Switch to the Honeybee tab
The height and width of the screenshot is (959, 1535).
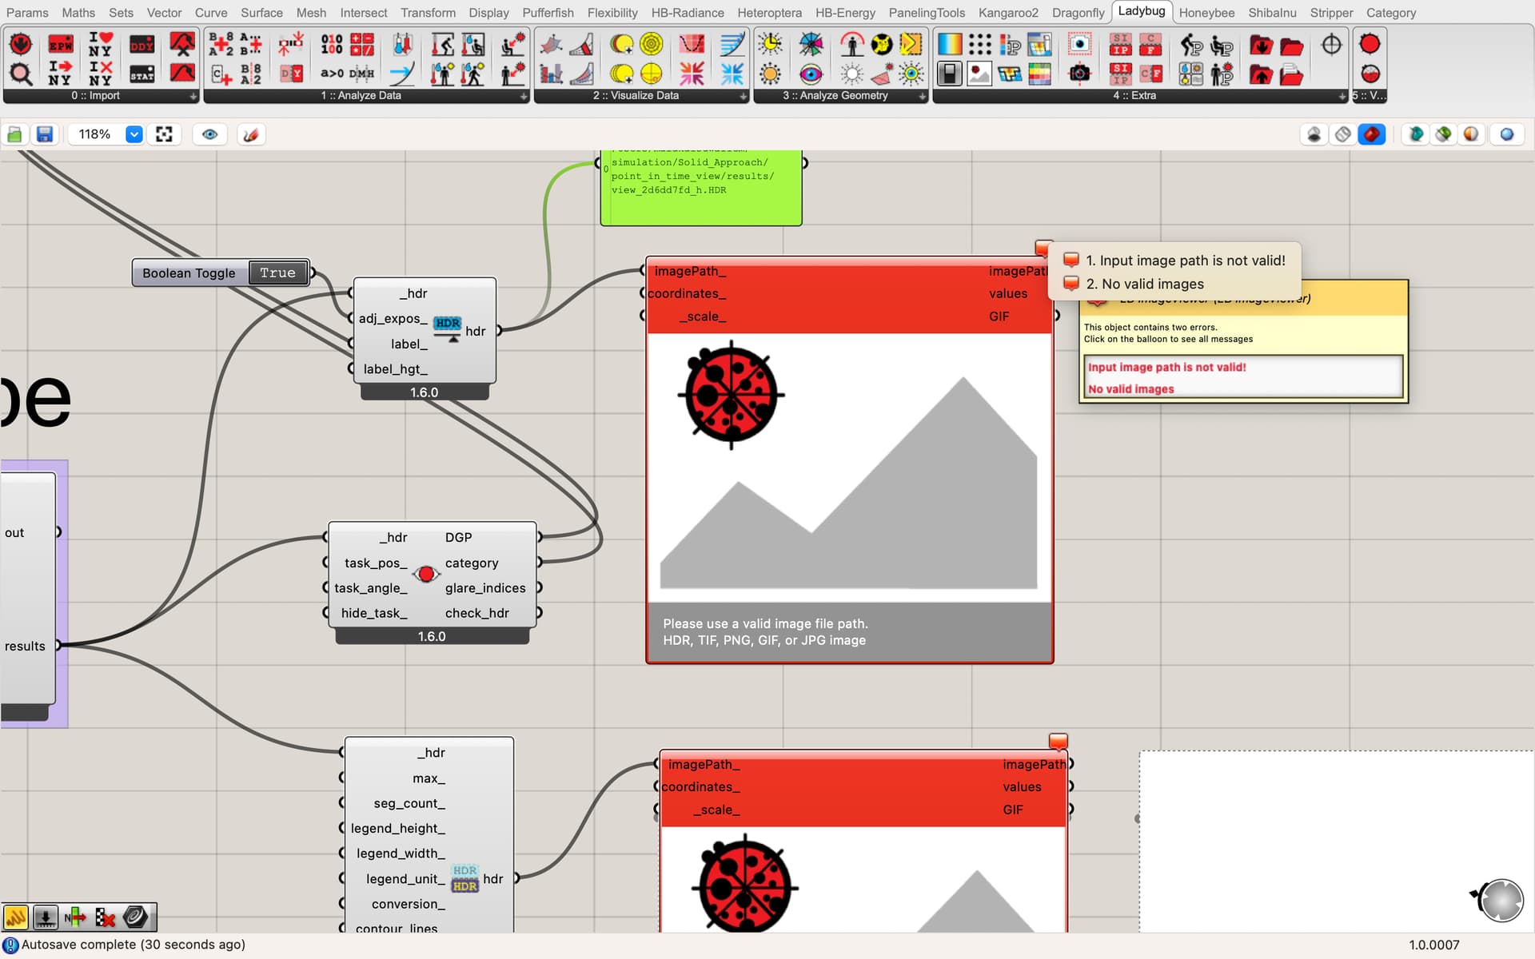1206,13
